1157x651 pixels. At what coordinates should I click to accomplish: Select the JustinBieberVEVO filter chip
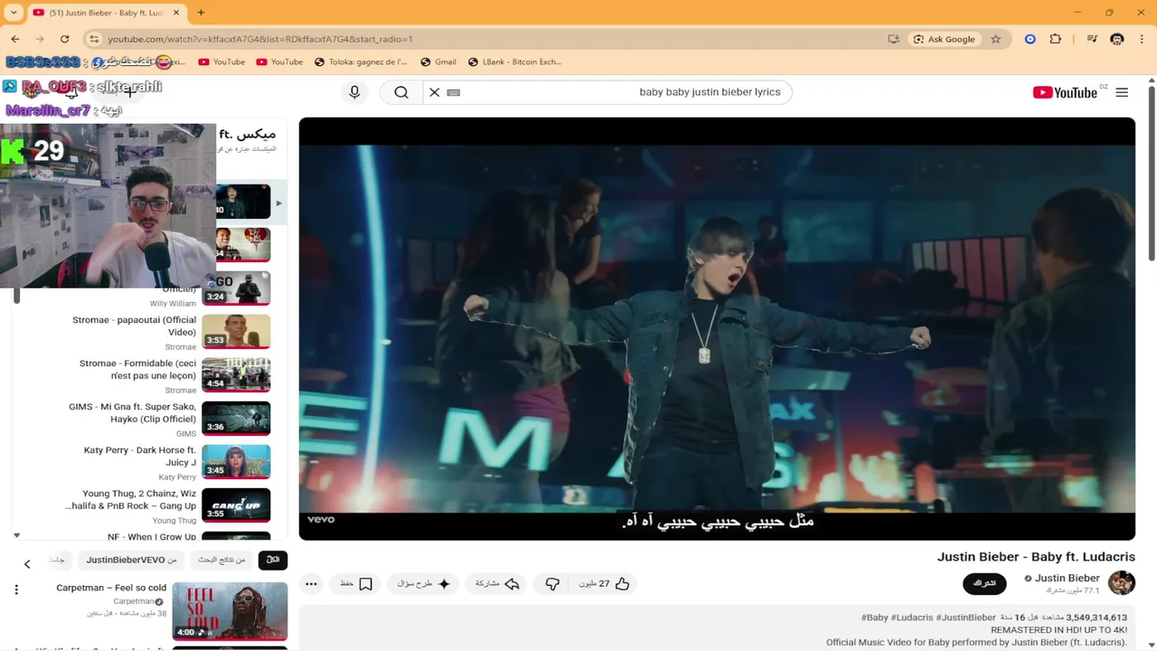click(x=131, y=561)
